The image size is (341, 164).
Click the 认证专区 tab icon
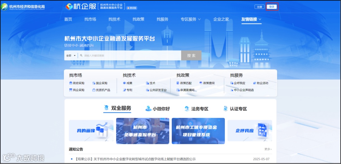225,108
